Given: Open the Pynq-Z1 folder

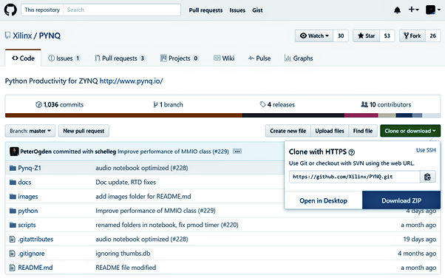Looking at the screenshot, I should coord(30,168).
